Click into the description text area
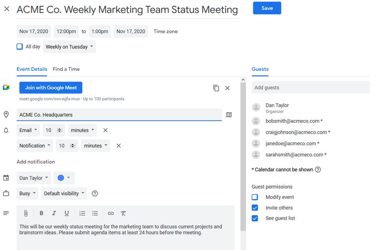Viewport: 386px width, 250px height. coord(125,235)
